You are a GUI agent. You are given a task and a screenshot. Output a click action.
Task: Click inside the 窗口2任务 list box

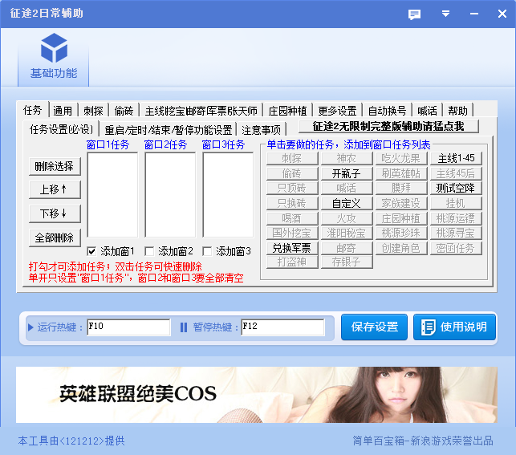pos(170,194)
